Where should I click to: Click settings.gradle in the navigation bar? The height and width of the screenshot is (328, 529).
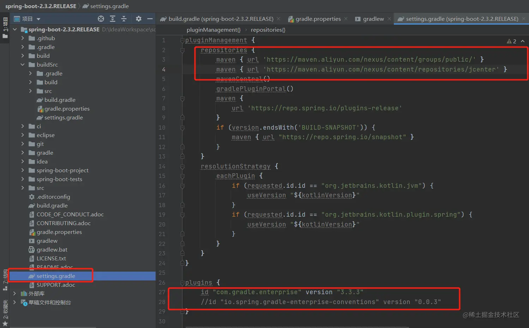pyautogui.click(x=106, y=6)
